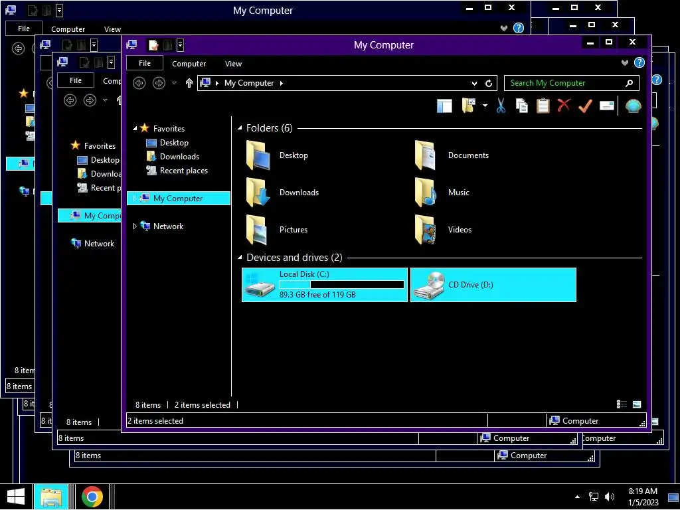
Task: Click Favorites in the window behind front
Action: pyautogui.click(x=100, y=145)
